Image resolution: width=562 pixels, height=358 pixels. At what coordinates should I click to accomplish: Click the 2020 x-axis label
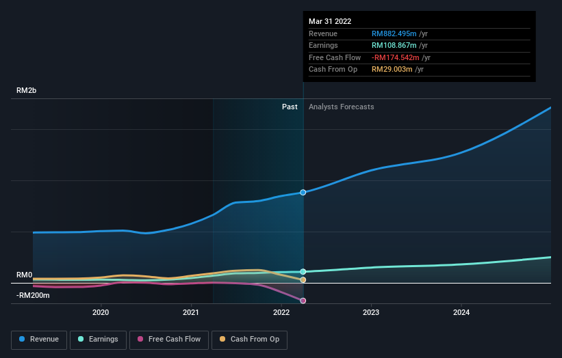tap(101, 312)
